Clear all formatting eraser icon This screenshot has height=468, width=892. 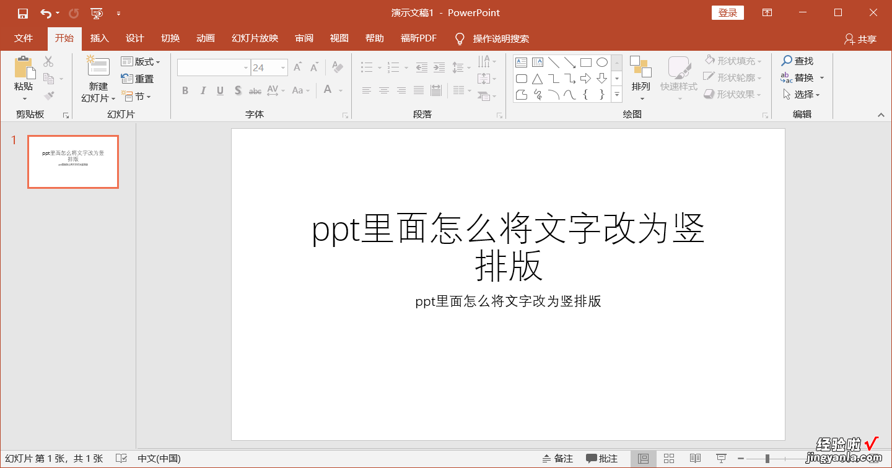coord(338,67)
